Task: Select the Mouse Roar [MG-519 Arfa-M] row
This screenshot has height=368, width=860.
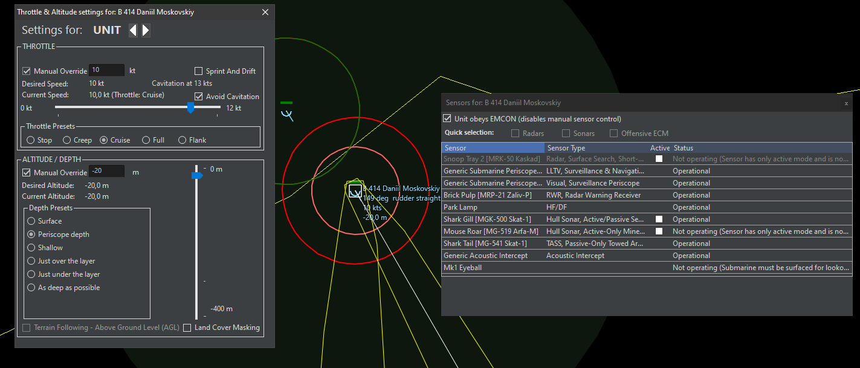Action: (x=647, y=231)
